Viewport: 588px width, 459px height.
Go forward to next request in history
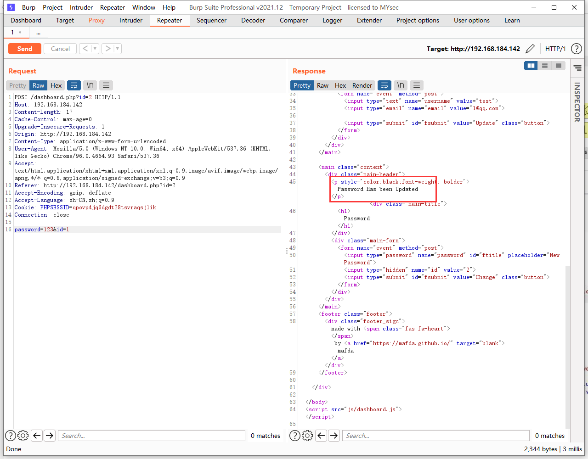pyautogui.click(x=108, y=49)
